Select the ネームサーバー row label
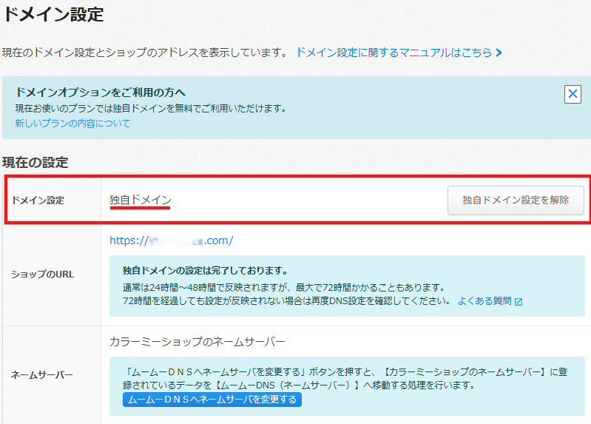The width and height of the screenshot is (591, 424). click(42, 374)
